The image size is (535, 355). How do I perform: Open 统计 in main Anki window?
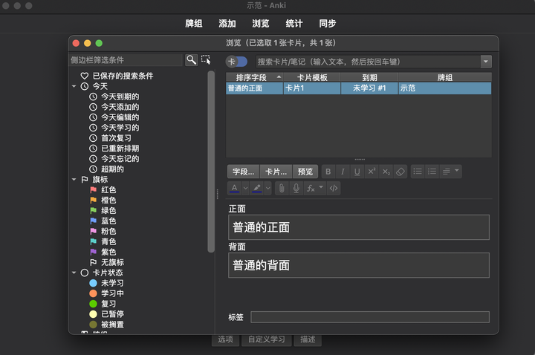[294, 24]
